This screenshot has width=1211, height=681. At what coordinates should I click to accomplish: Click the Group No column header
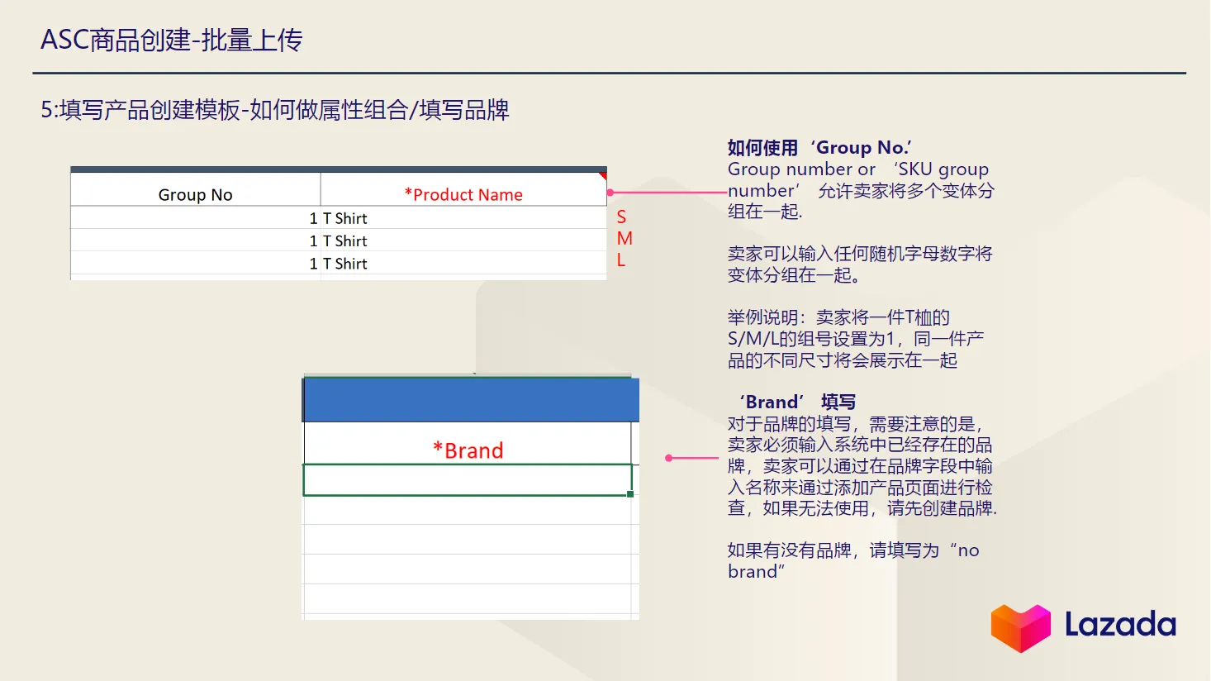coord(195,194)
